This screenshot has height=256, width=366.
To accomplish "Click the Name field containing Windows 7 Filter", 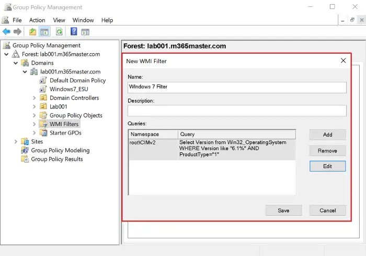I will pos(237,87).
